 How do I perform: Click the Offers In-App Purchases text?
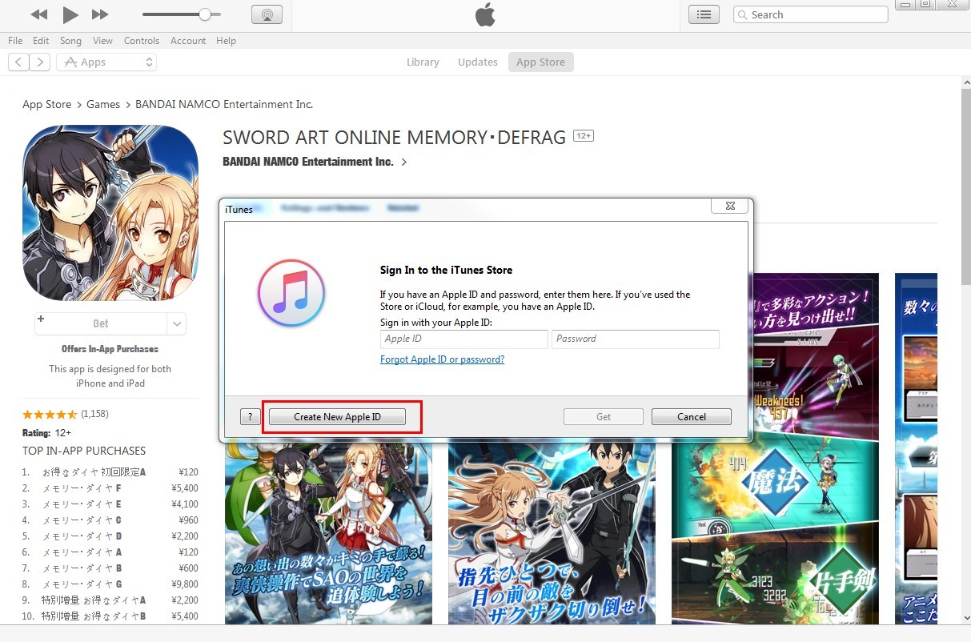click(110, 349)
